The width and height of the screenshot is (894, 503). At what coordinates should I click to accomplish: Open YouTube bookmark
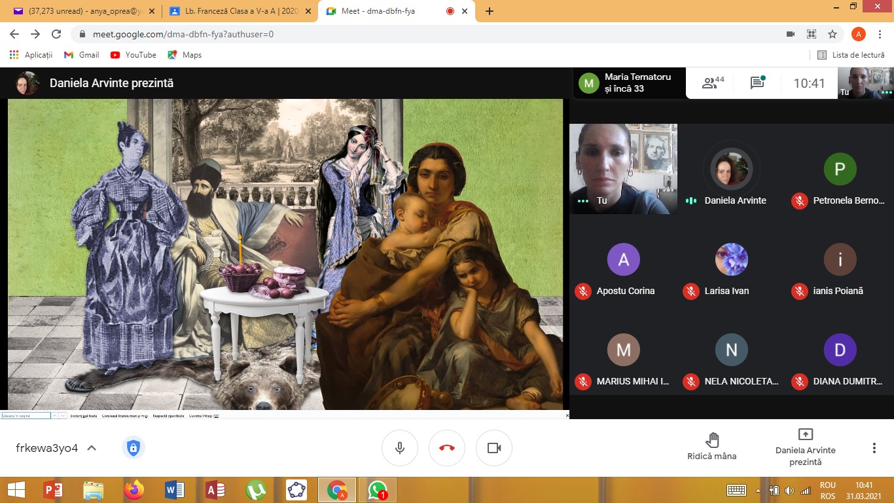pos(134,55)
